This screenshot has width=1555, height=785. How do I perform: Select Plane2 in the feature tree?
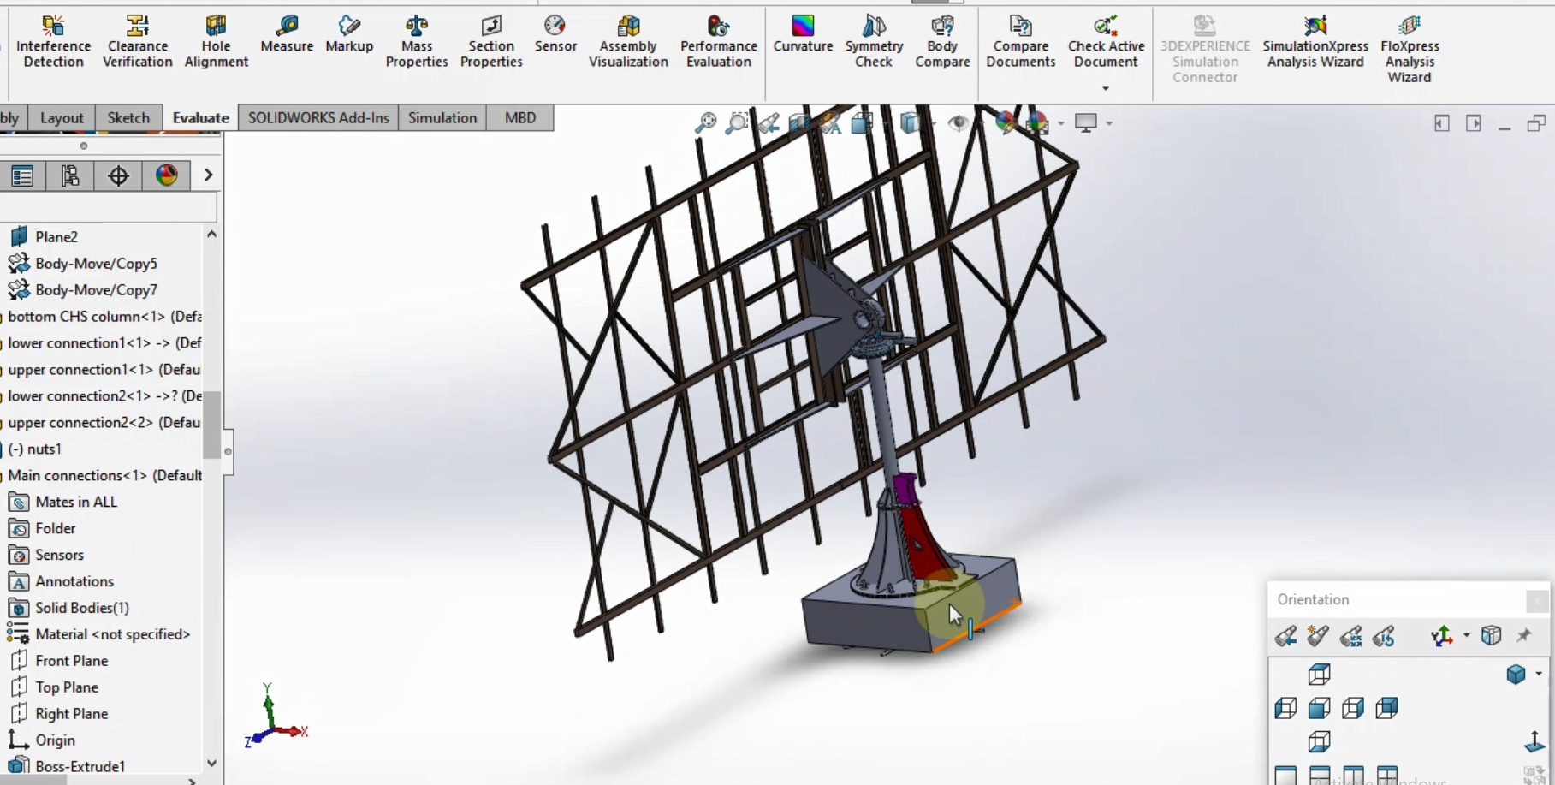[x=56, y=236]
